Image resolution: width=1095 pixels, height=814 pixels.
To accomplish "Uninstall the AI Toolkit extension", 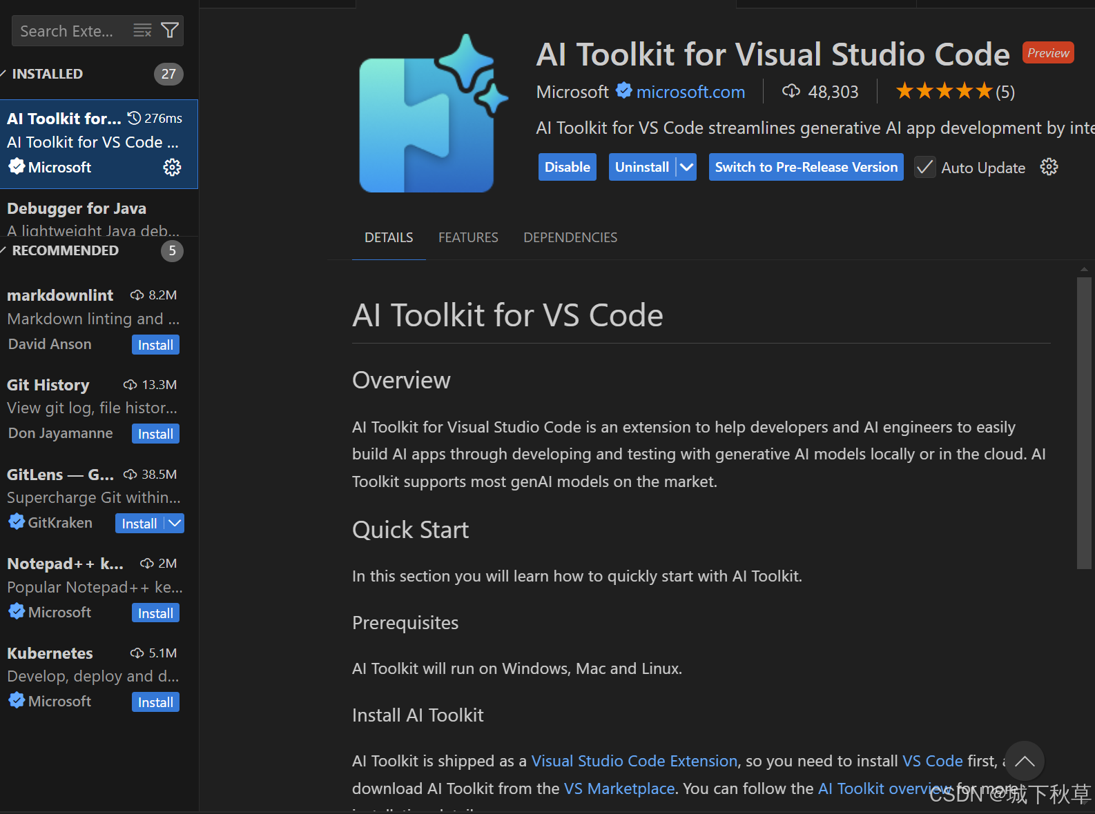I will click(642, 167).
